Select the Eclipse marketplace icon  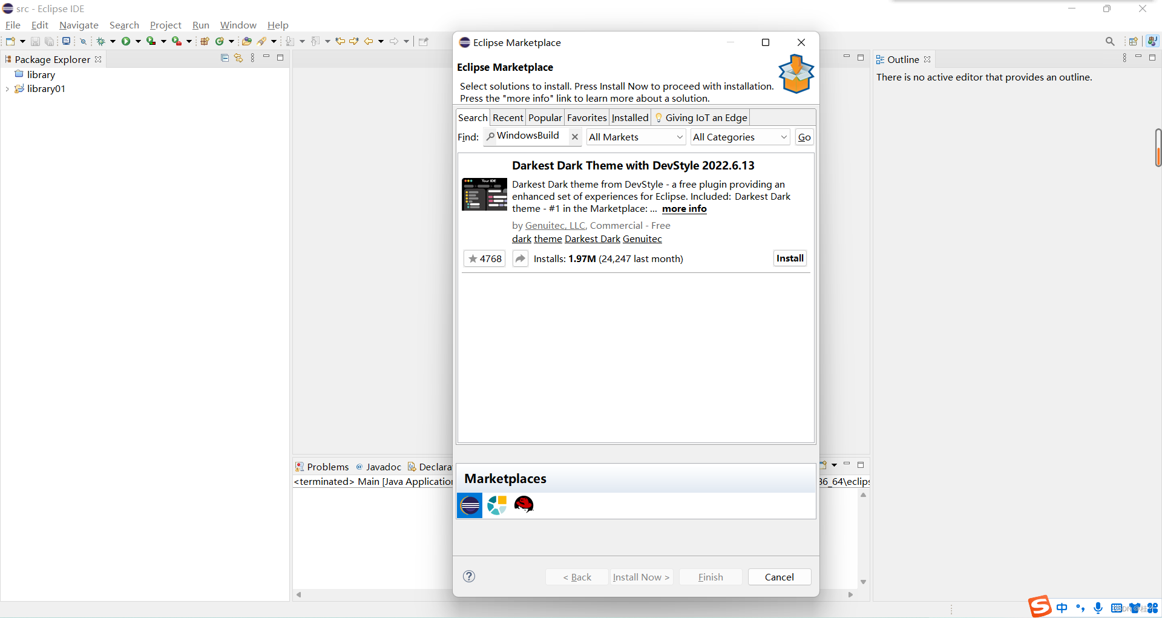click(x=470, y=505)
